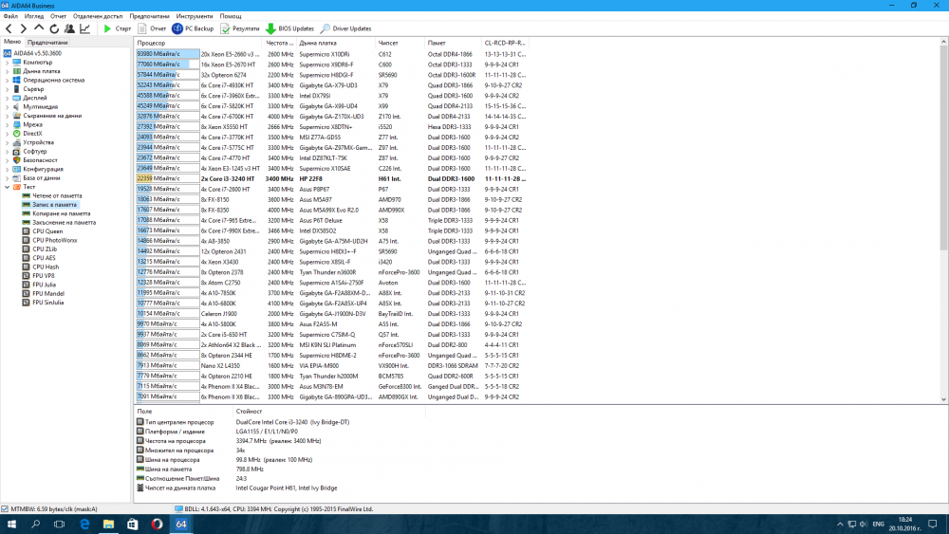This screenshot has width=949, height=534.
Task: Open File Explorer from the taskbar
Action: pos(108,525)
